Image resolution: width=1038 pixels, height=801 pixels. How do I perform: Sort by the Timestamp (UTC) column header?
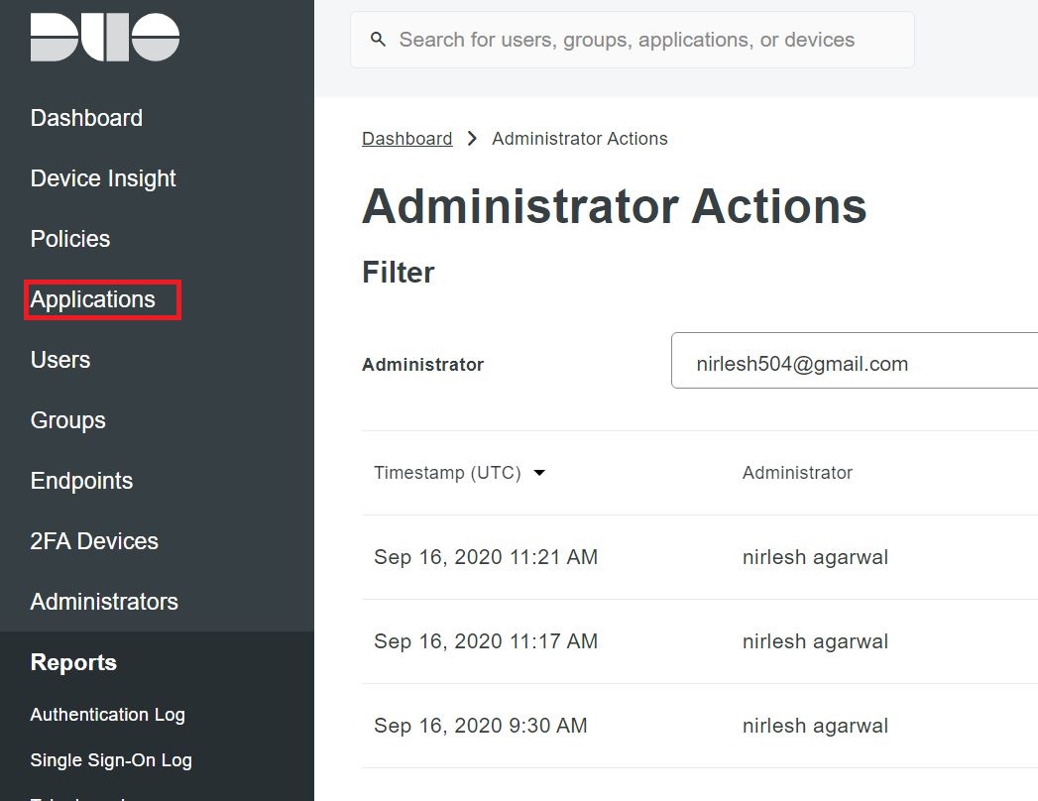[447, 473]
